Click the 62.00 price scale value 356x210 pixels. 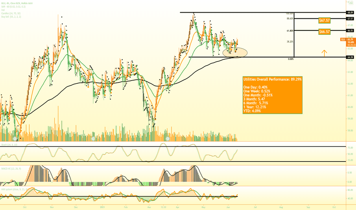350,84
